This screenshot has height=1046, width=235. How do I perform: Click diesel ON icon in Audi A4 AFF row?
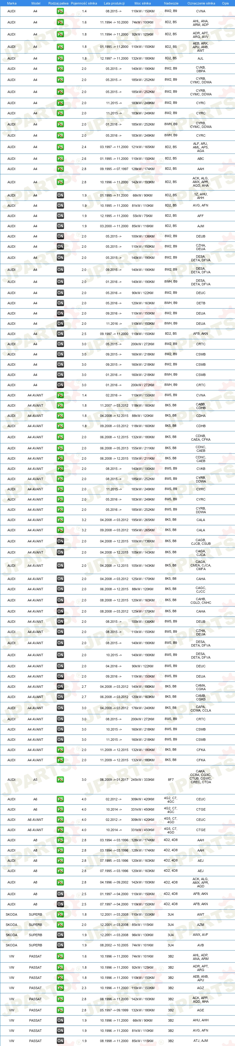[60, 216]
